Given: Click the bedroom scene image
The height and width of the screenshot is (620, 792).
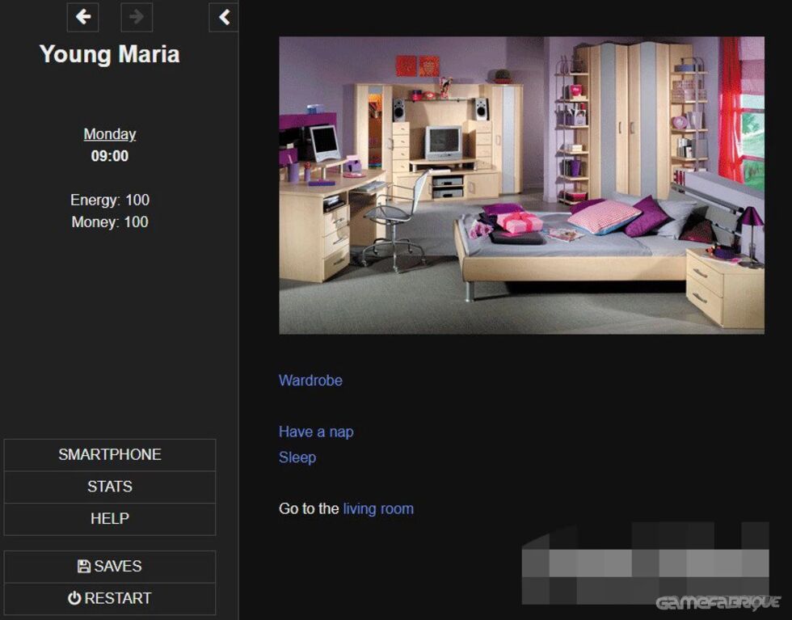Looking at the screenshot, I should (521, 185).
